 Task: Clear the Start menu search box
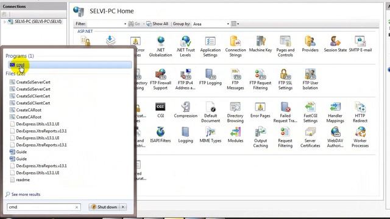[77, 207]
